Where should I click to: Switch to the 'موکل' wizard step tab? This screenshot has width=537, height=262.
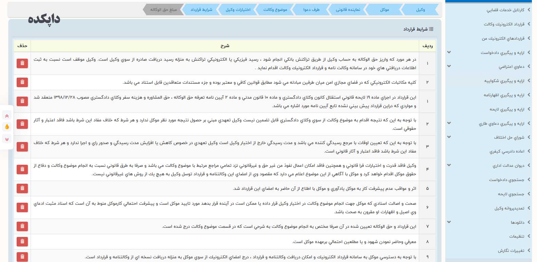coord(384,9)
